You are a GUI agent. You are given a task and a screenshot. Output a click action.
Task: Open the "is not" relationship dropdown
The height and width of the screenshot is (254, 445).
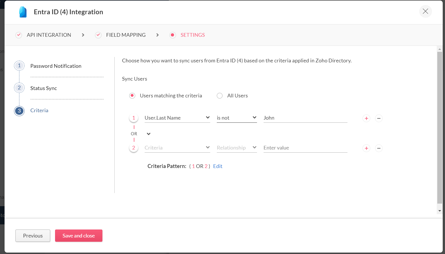(236, 118)
